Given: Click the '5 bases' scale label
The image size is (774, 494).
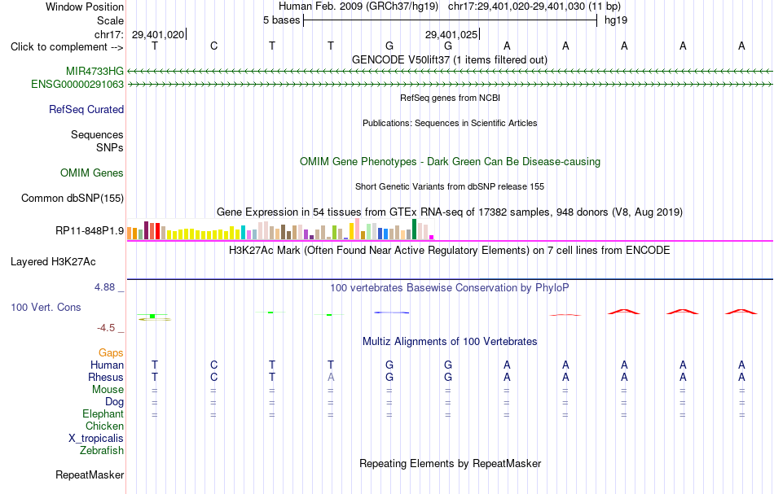Looking at the screenshot, I should click(x=281, y=20).
